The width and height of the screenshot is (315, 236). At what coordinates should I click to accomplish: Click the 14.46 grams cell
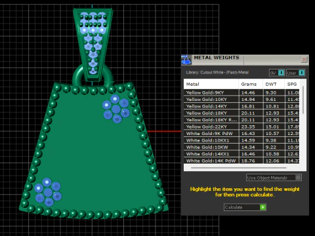pyautogui.click(x=251, y=92)
